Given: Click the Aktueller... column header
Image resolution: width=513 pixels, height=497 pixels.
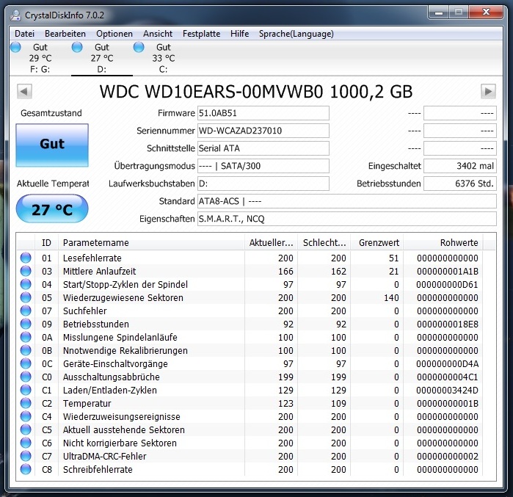Looking at the screenshot, I should point(271,243).
